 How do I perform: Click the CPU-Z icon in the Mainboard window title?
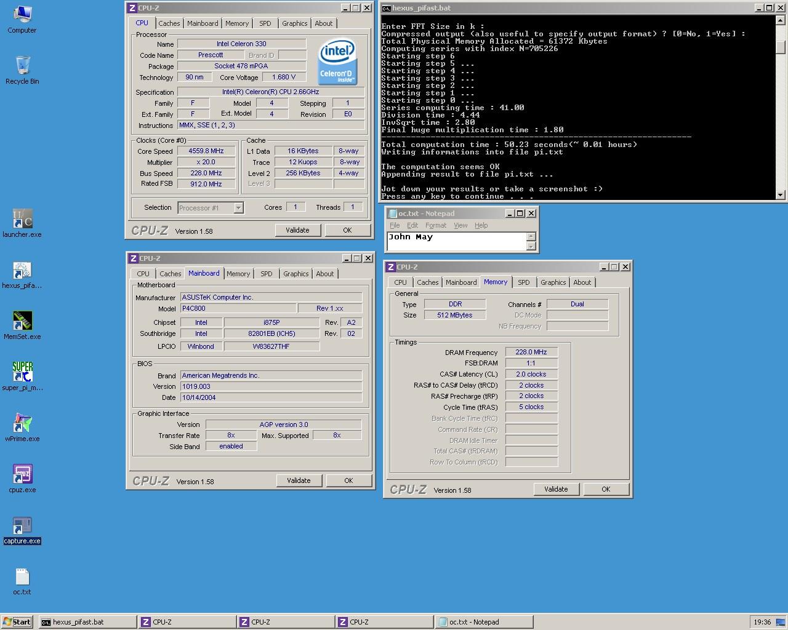[x=134, y=258]
